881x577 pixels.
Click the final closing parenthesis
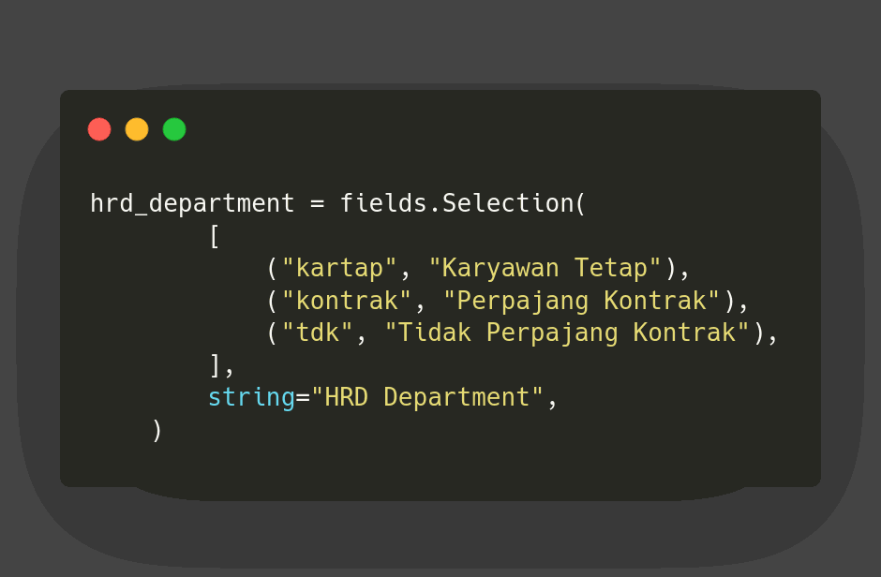[157, 430]
